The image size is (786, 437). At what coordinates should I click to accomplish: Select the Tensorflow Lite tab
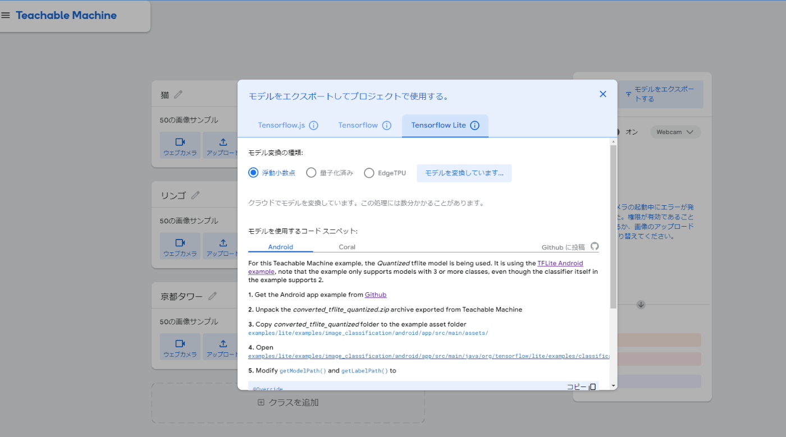coord(445,125)
